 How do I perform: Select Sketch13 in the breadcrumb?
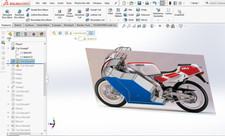coord(87,39)
